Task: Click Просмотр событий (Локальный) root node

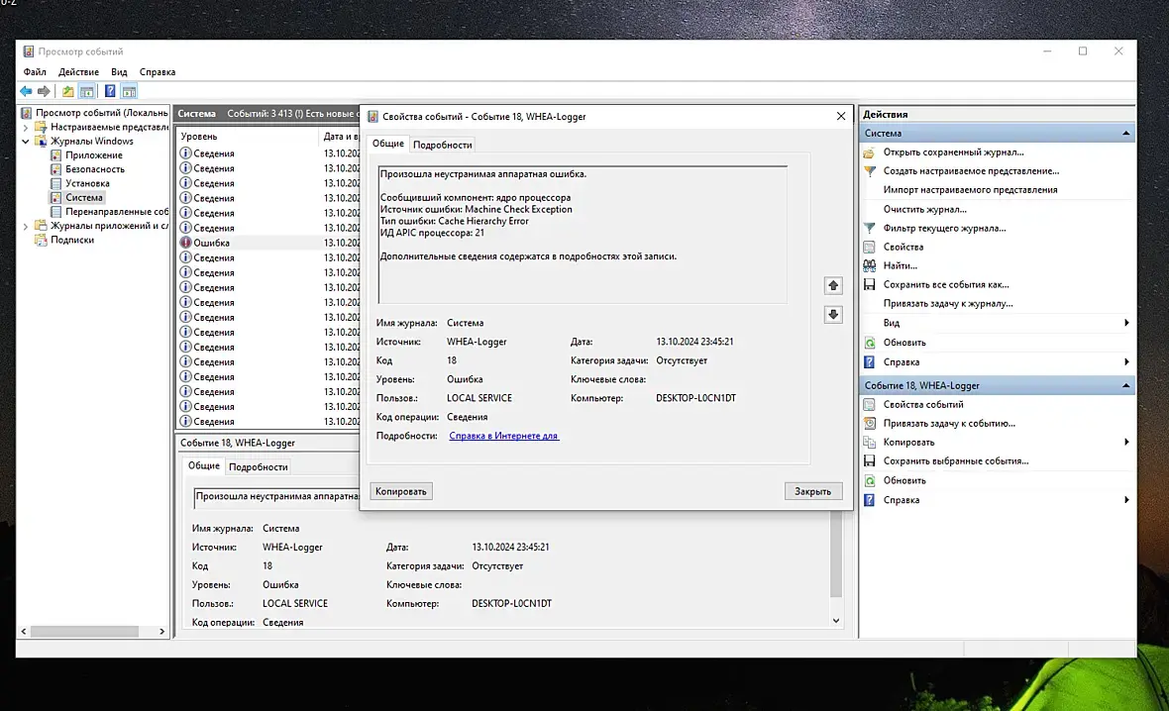Action: 101,113
